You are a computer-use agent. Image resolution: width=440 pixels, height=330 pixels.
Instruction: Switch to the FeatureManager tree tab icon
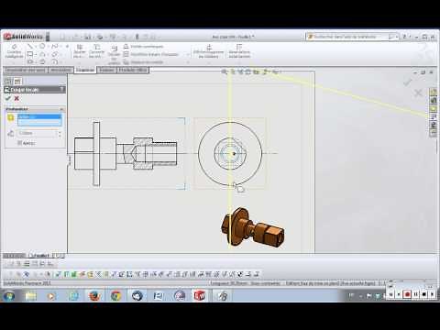pyautogui.click(x=8, y=82)
